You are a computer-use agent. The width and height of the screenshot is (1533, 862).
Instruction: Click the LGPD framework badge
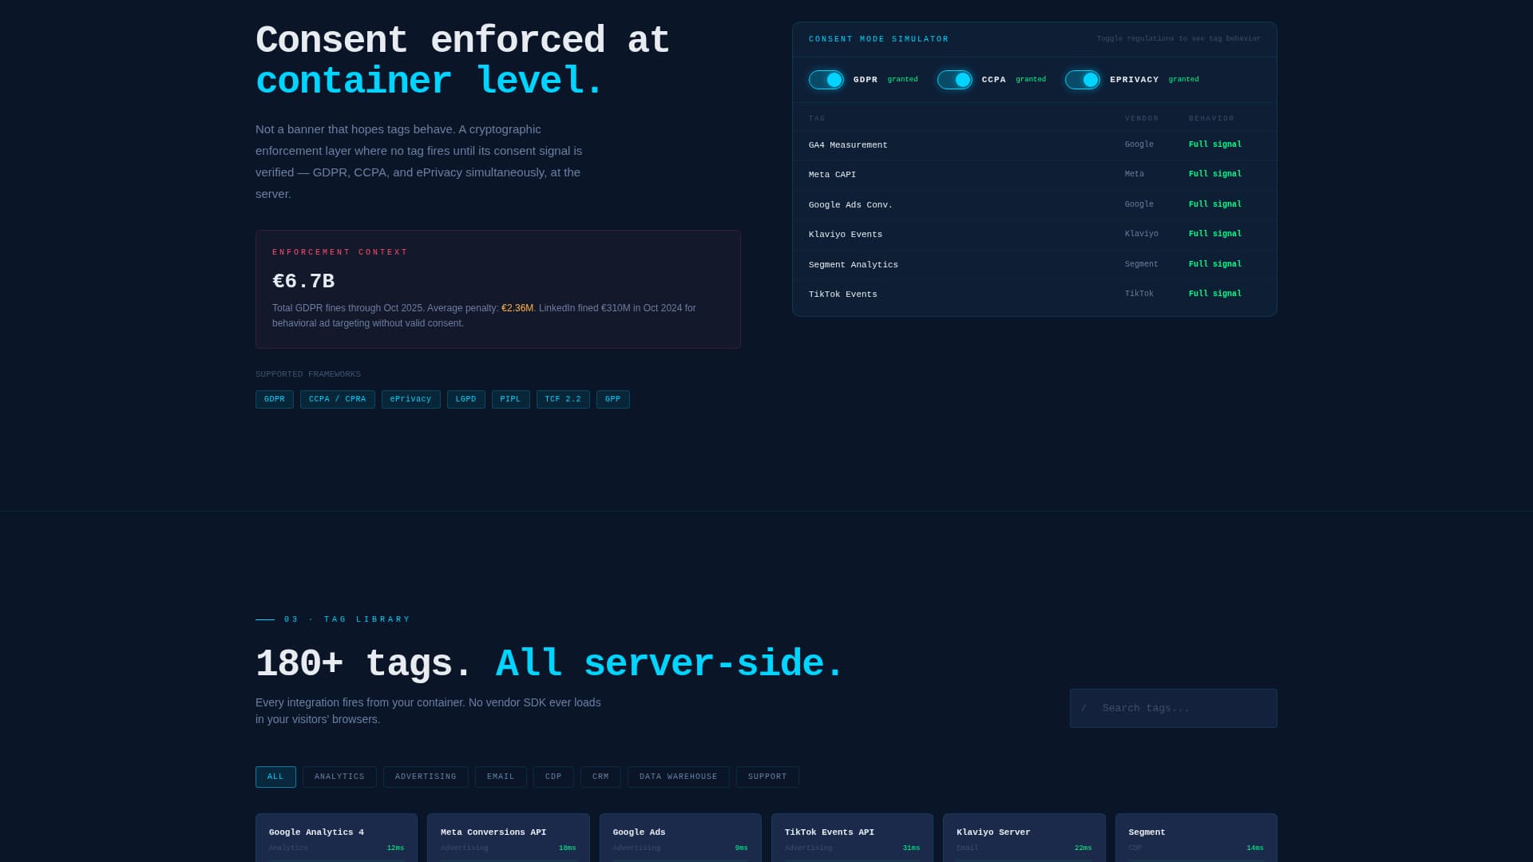[x=465, y=399]
